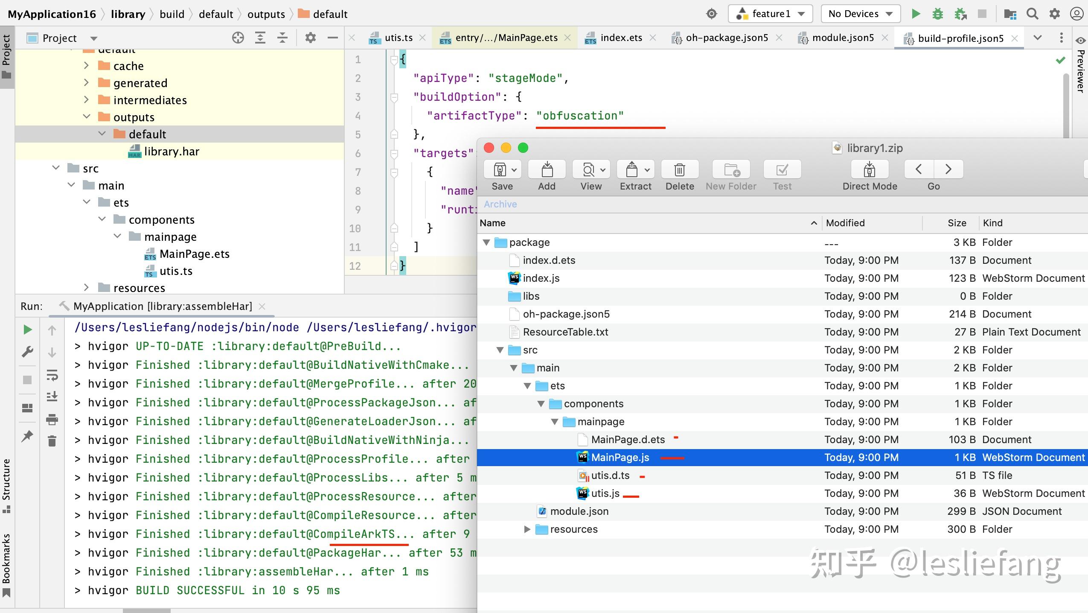Image resolution: width=1088 pixels, height=613 pixels.
Task: Locate opened file in Project tree
Action: (x=238, y=38)
